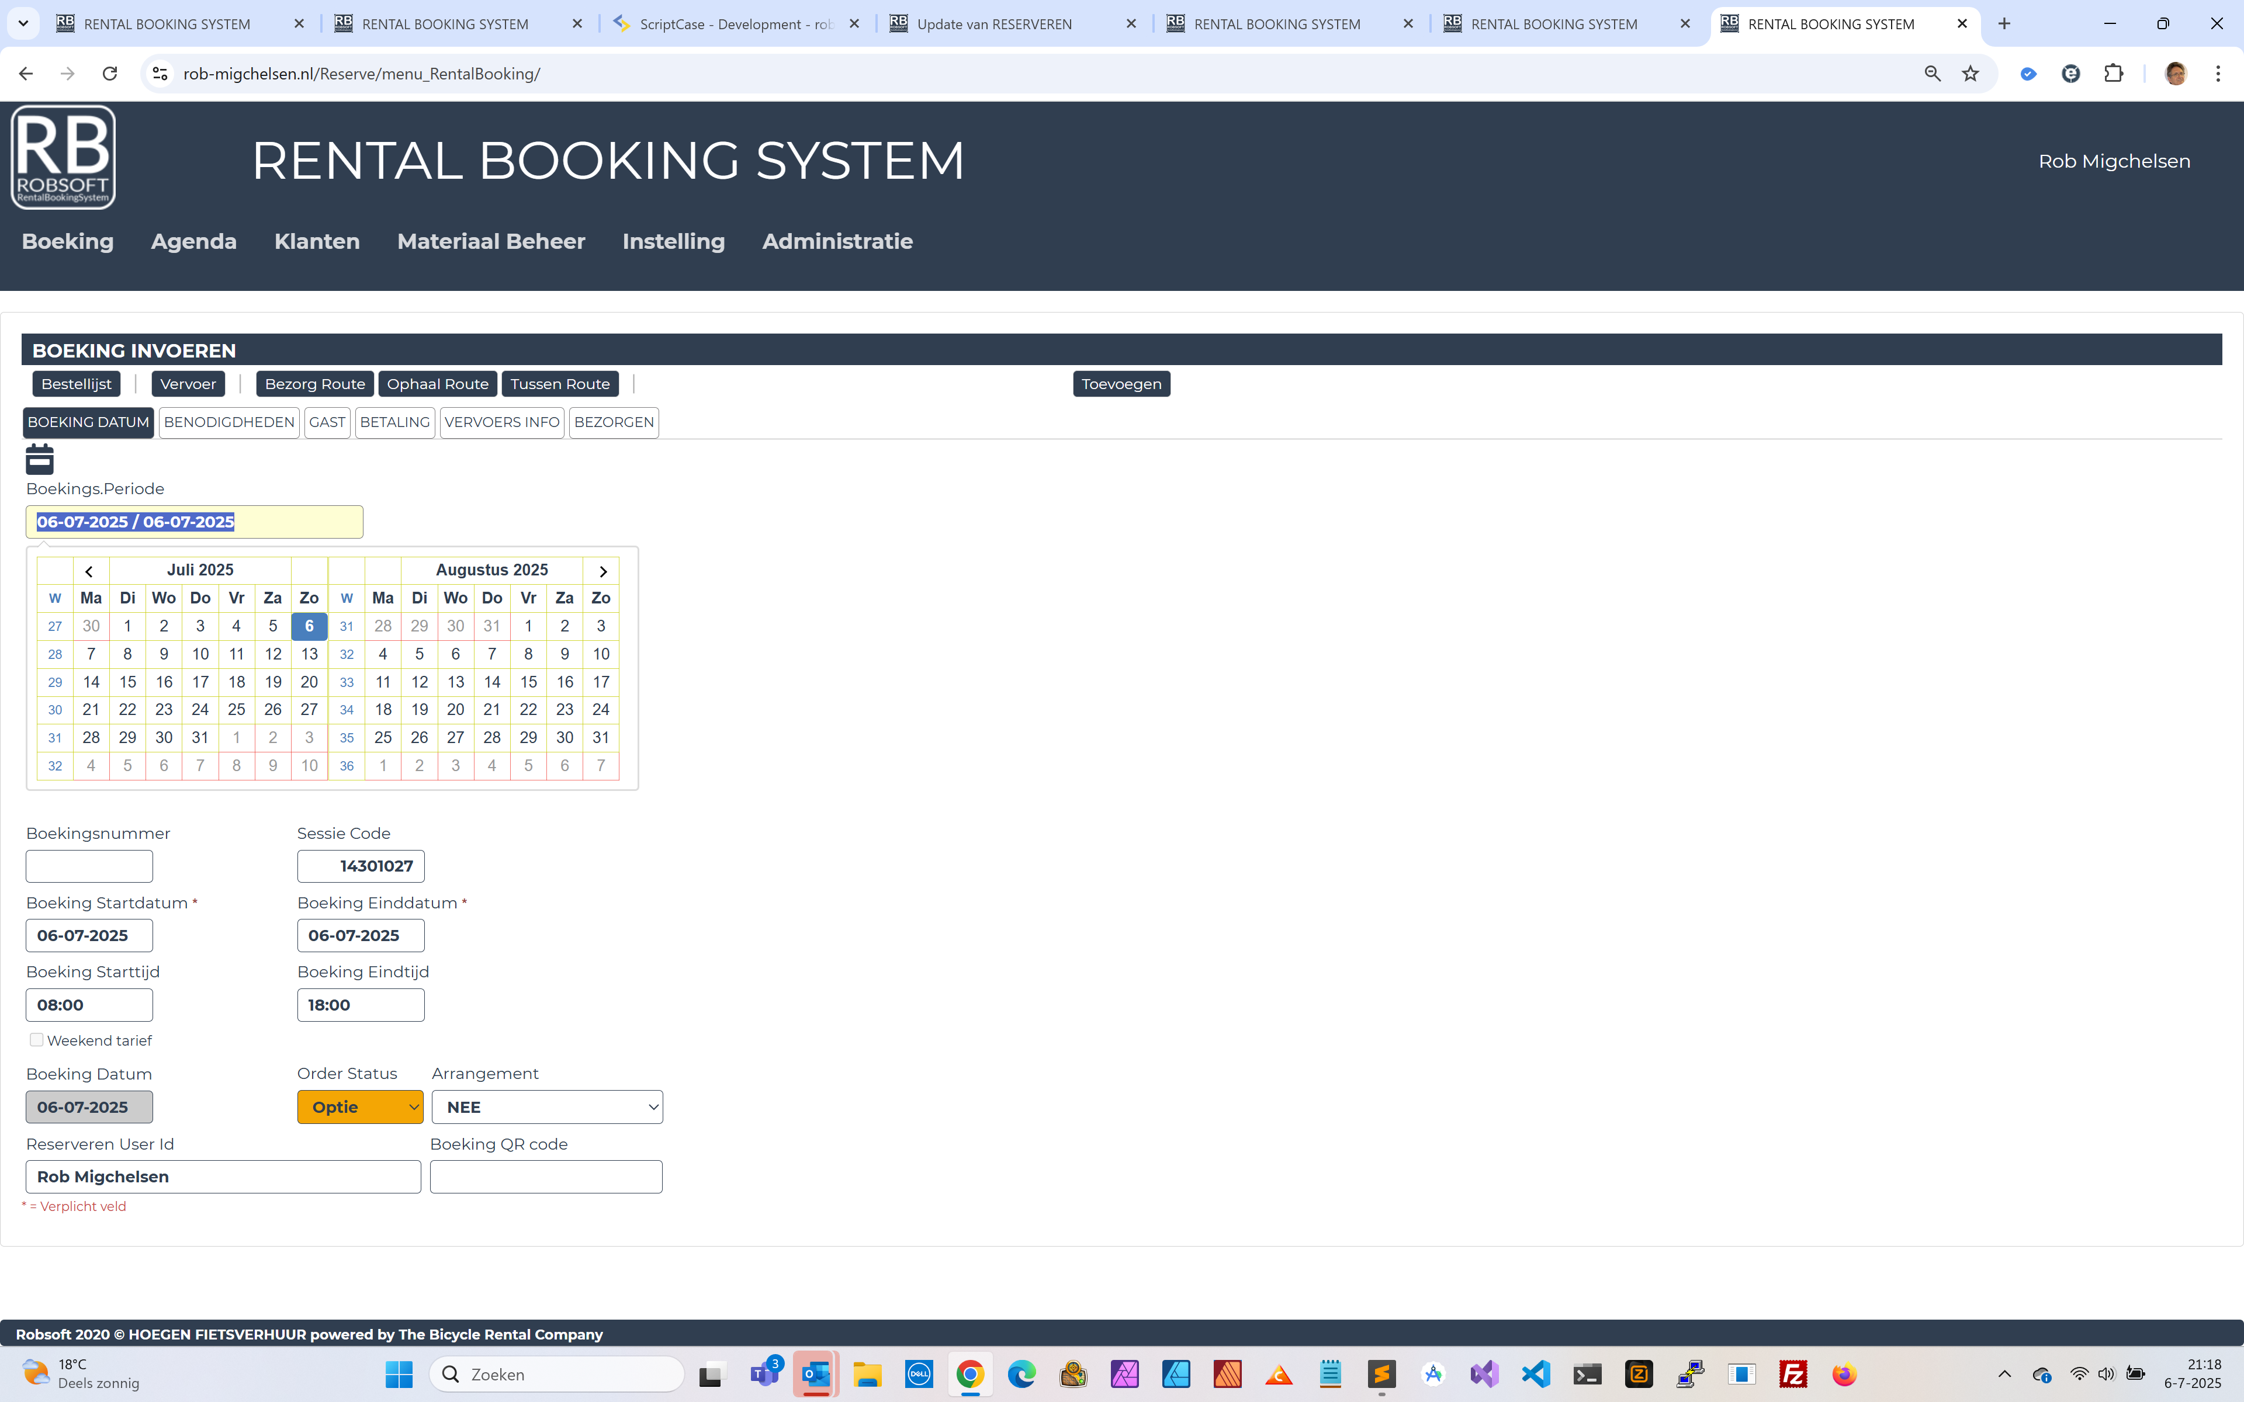Open the browser extensions puzzle icon

2114,73
